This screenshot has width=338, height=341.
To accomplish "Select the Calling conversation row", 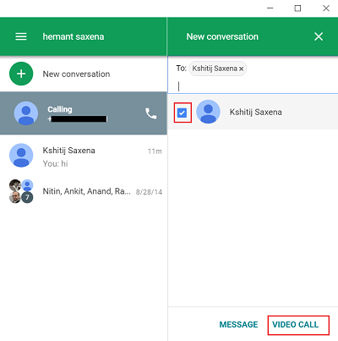I will [84, 113].
